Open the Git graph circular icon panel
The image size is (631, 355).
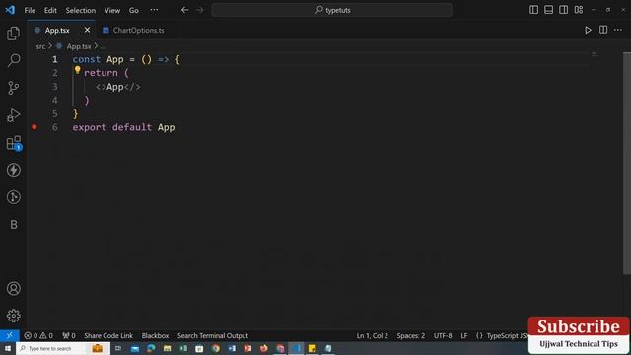coord(13,197)
